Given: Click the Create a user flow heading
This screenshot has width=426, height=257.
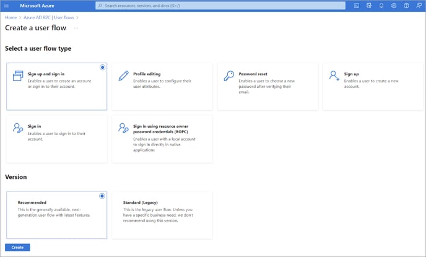Looking at the screenshot, I should tap(35, 28).
